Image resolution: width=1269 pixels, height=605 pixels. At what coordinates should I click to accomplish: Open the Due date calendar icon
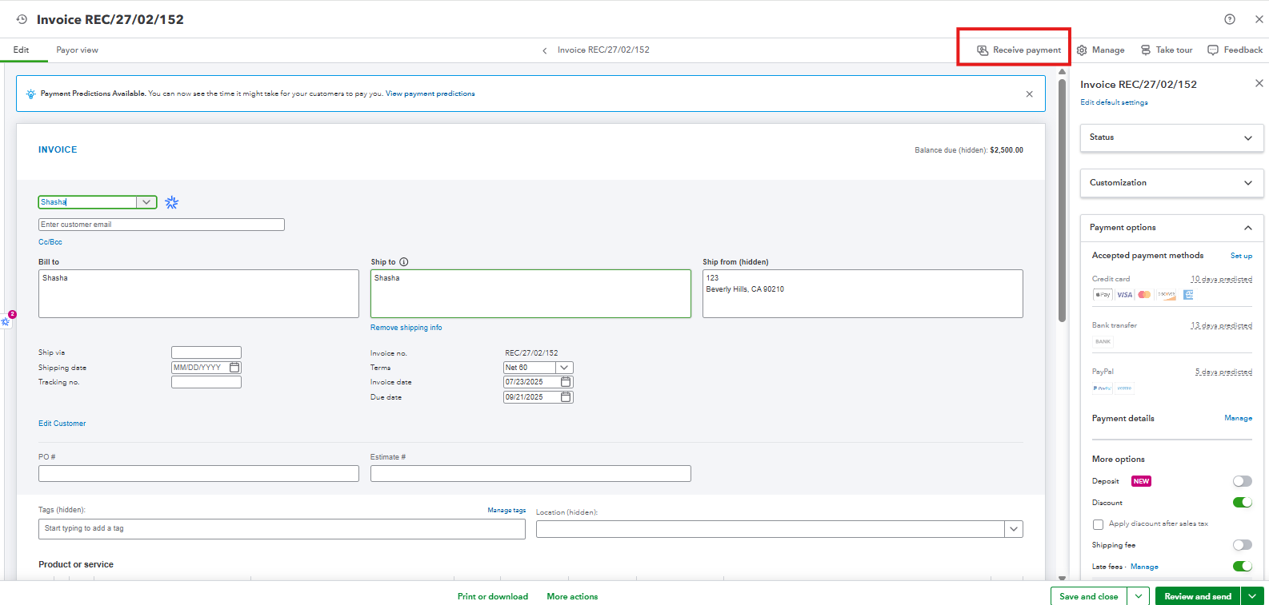tap(566, 397)
